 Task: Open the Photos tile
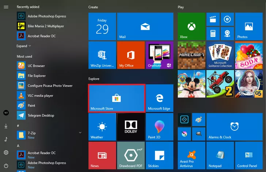(249, 26)
